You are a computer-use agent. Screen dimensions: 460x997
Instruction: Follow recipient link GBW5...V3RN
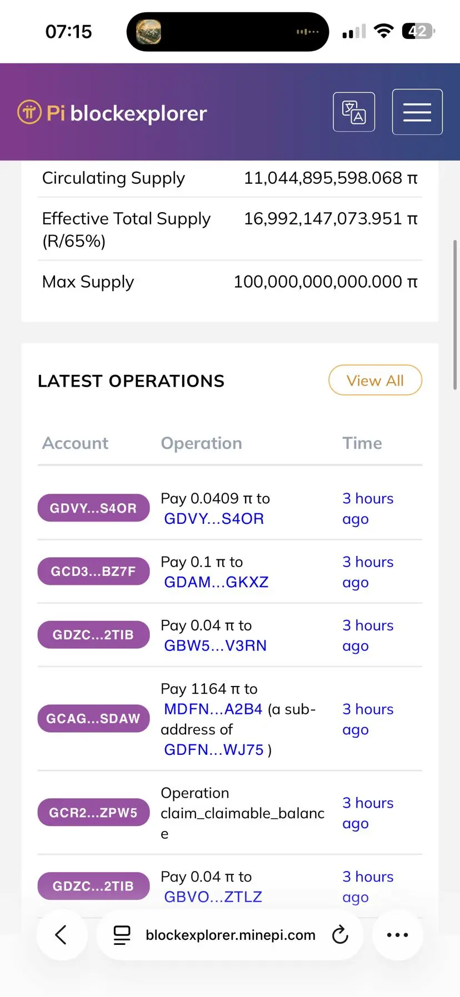215,645
